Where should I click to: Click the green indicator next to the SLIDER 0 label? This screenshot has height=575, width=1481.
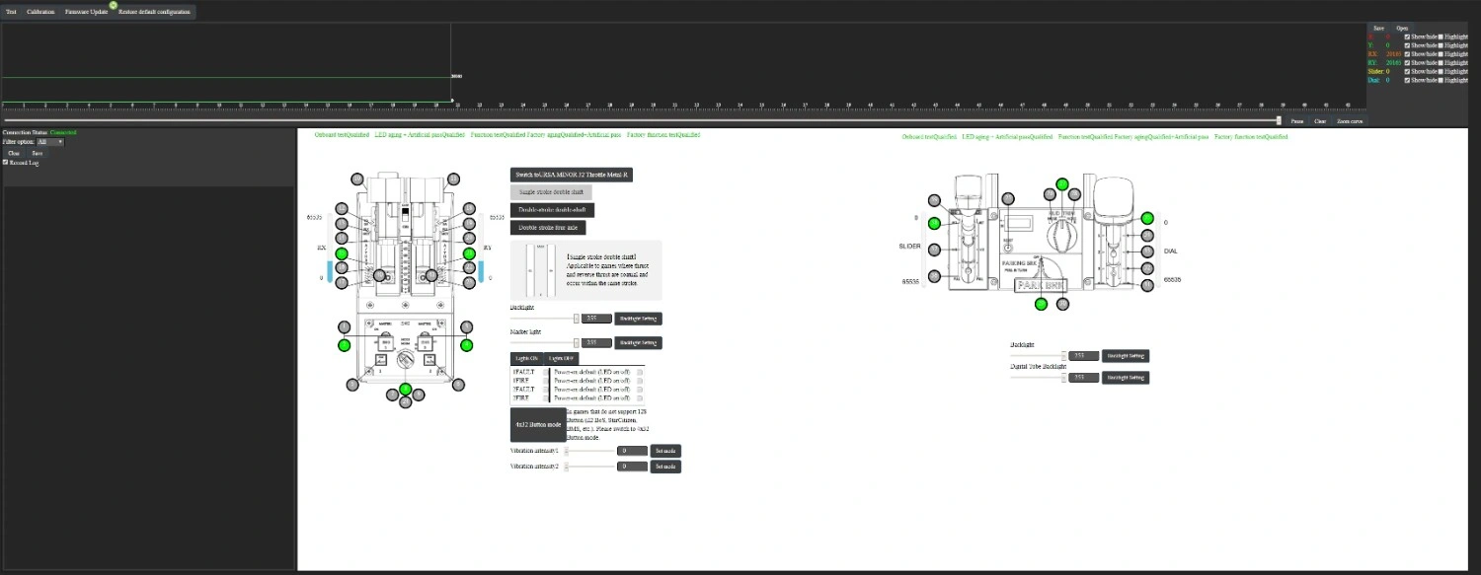(x=934, y=222)
